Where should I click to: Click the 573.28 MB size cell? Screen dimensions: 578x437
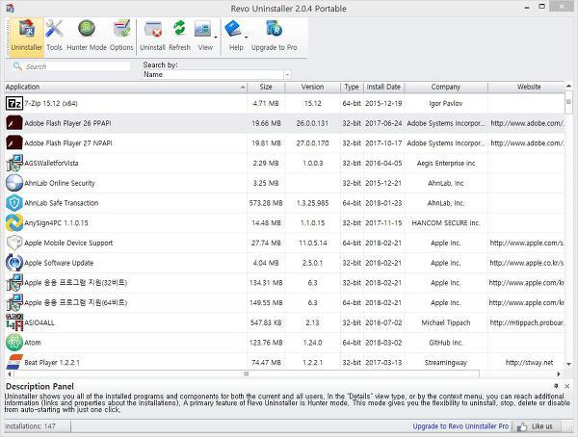[x=266, y=203]
